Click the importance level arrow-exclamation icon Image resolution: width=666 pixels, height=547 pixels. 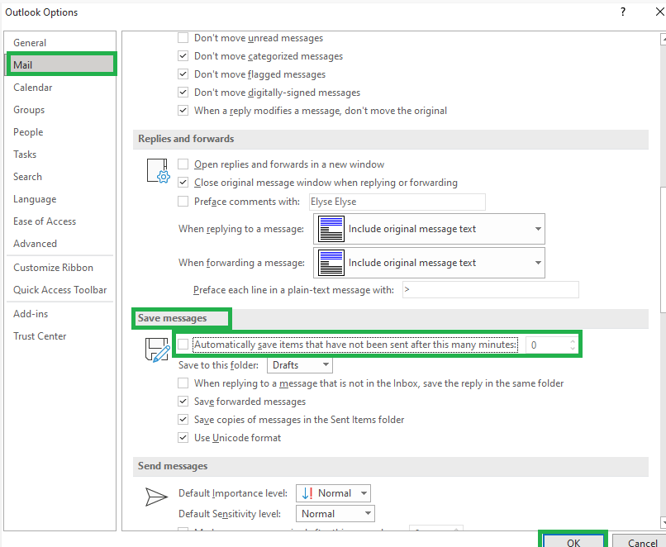point(307,493)
